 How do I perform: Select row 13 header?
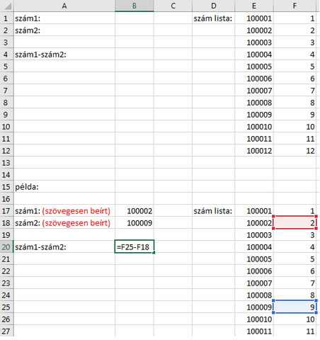(x=6, y=163)
